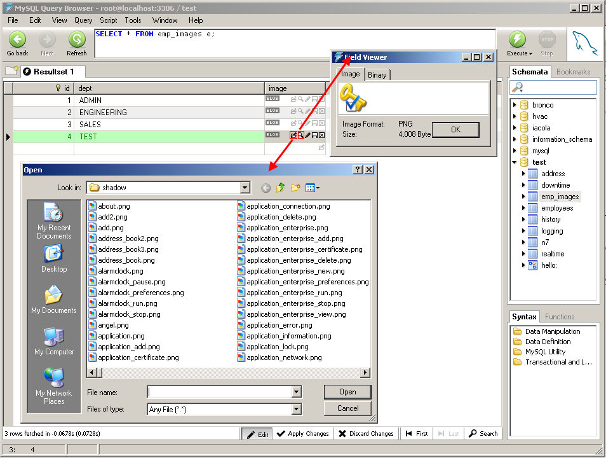Switch to the Bookmarks tab

point(573,72)
